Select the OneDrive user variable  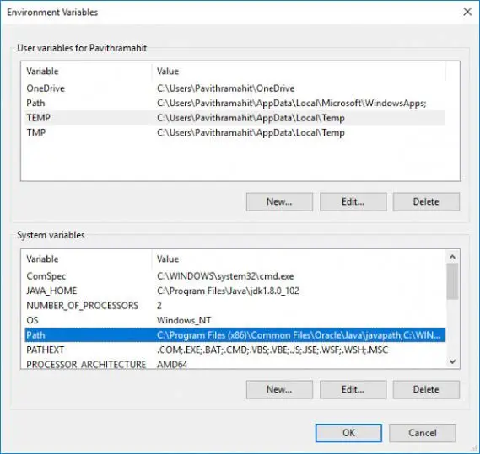235,88
